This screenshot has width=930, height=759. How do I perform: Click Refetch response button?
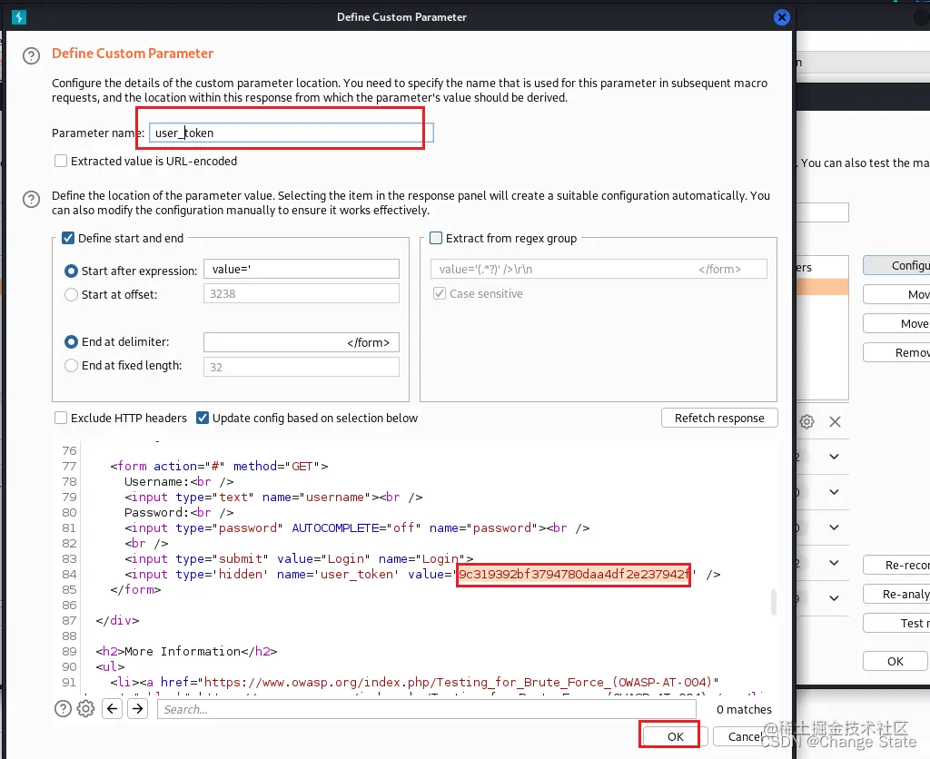point(719,418)
